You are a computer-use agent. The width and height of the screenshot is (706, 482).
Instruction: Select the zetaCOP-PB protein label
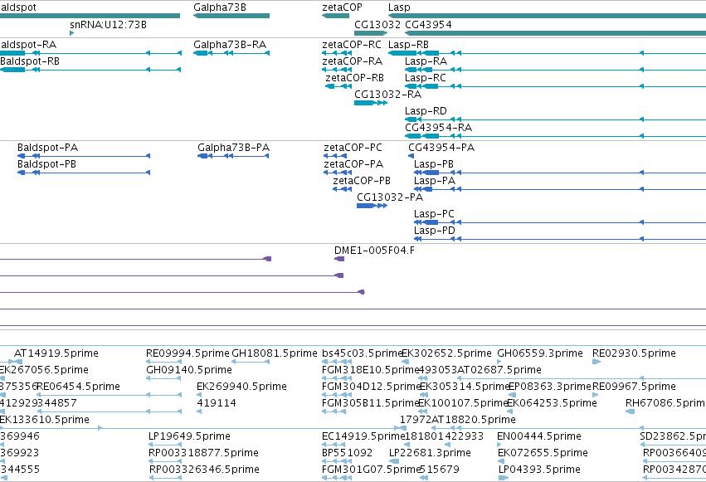(362, 181)
